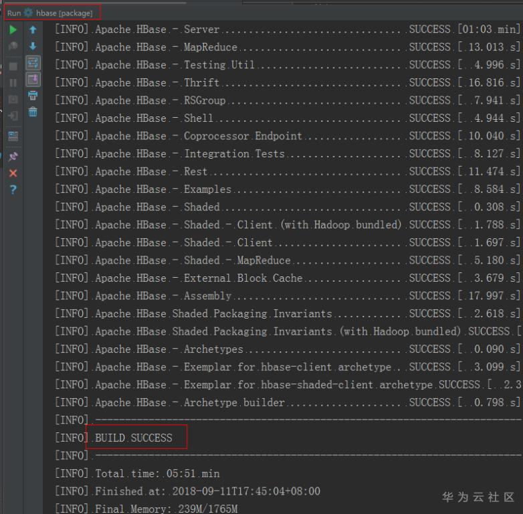Screen dimensions: 523x514
Task: Click 'Exemplar for hbase-shaded-client archetype' line
Action: (289, 385)
